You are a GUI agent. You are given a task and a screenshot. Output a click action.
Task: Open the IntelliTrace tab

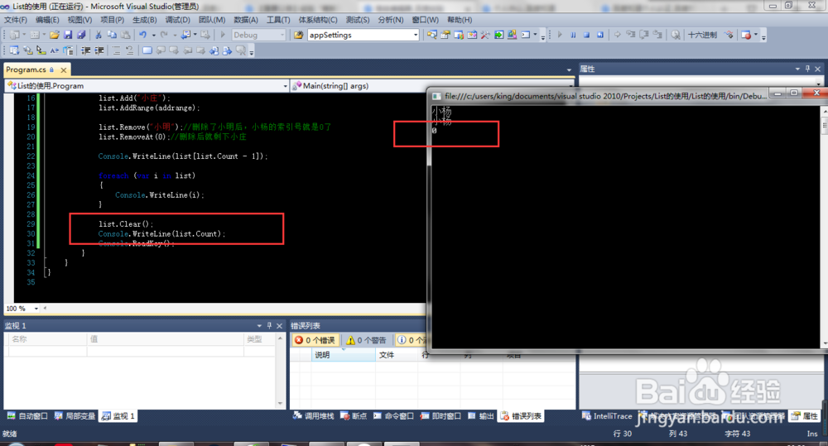pos(607,416)
